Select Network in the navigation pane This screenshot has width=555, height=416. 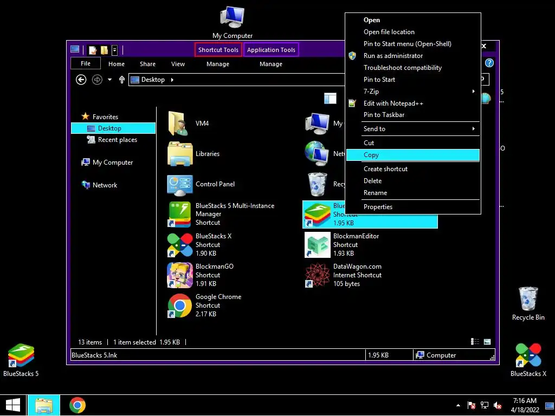coord(100,185)
